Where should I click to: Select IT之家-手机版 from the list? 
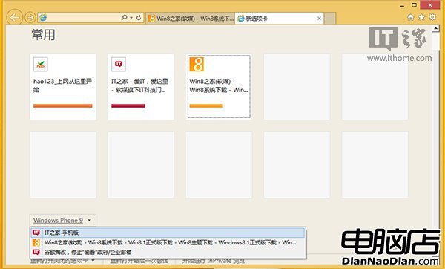tap(168, 233)
